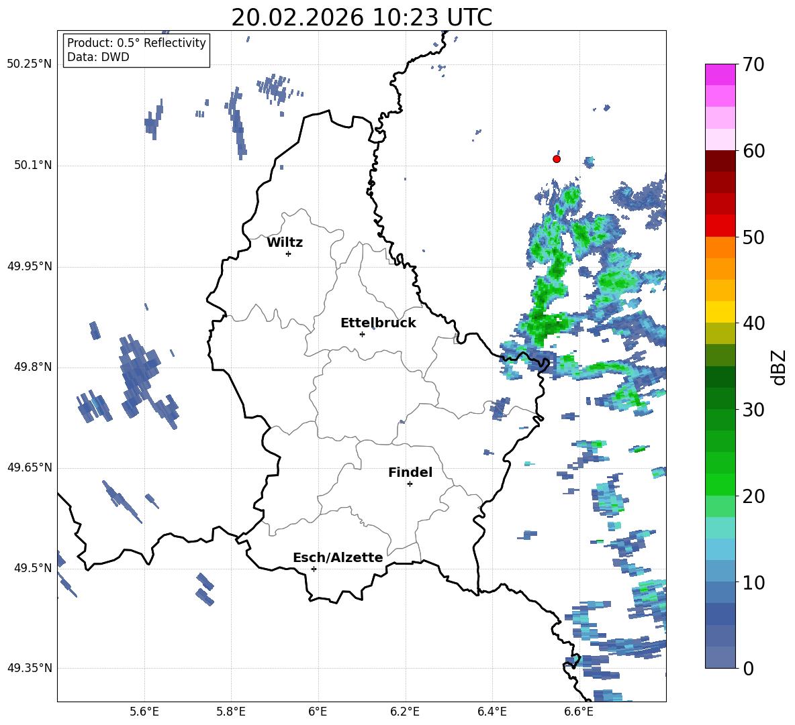Click the Ettelbruck city label
The image size is (795, 725).
tap(378, 323)
